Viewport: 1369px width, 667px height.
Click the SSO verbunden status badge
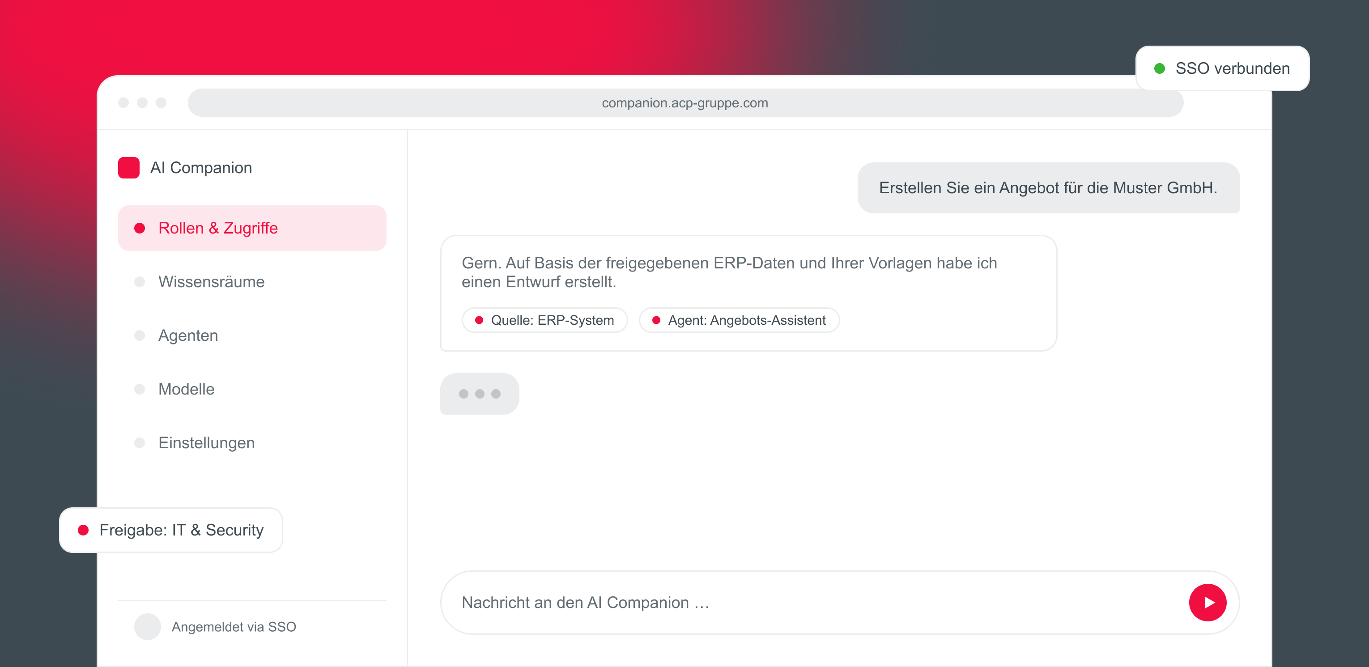tap(1222, 68)
